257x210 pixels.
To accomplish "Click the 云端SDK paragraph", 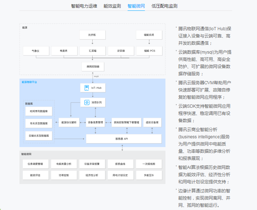I will (x=204, y=113).
